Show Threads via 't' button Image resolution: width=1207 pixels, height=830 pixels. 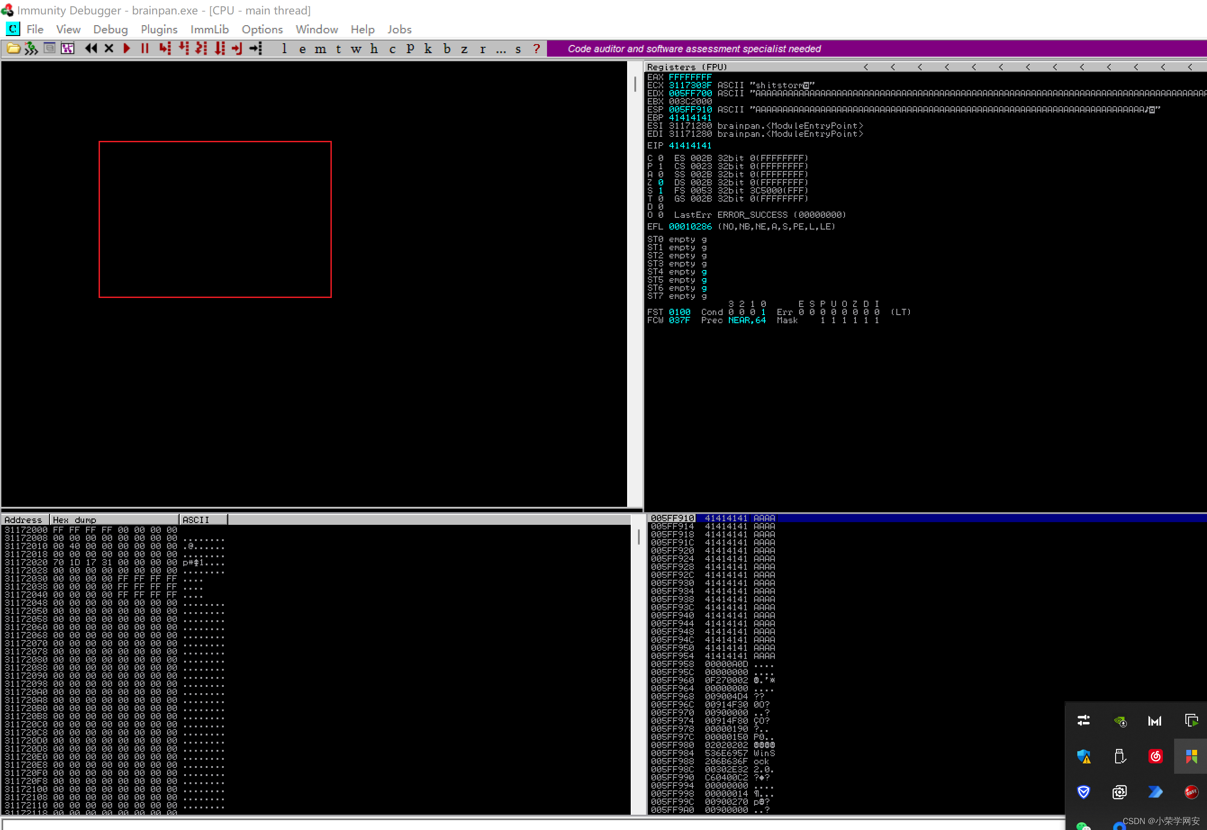coord(339,49)
